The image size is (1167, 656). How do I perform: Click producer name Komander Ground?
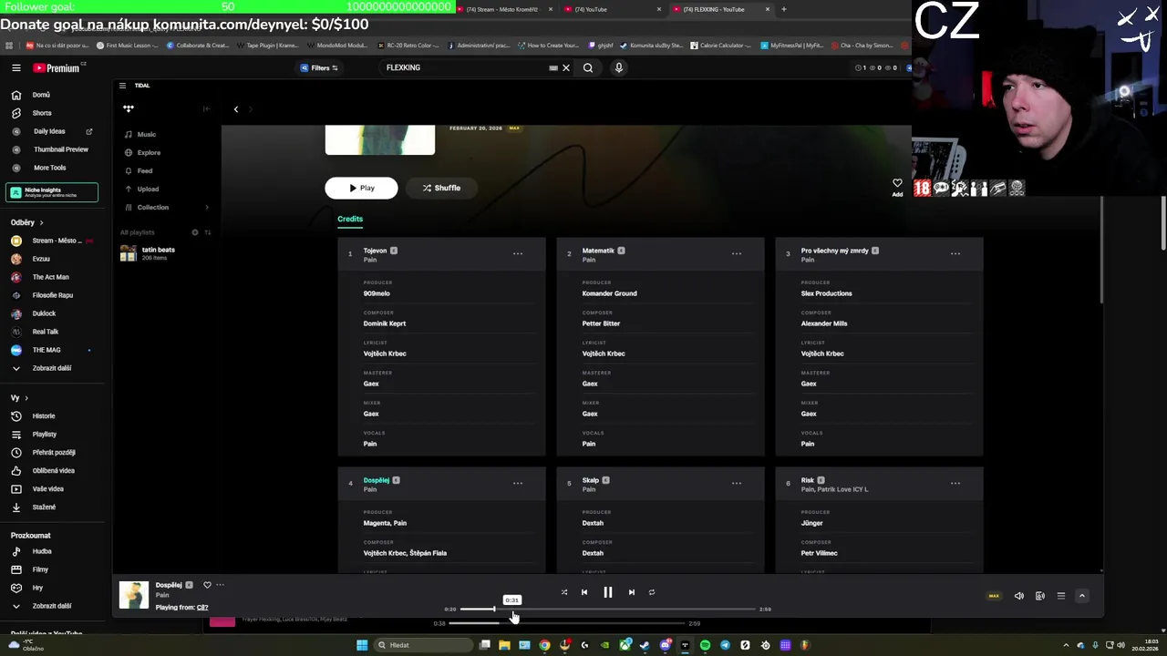[610, 293]
